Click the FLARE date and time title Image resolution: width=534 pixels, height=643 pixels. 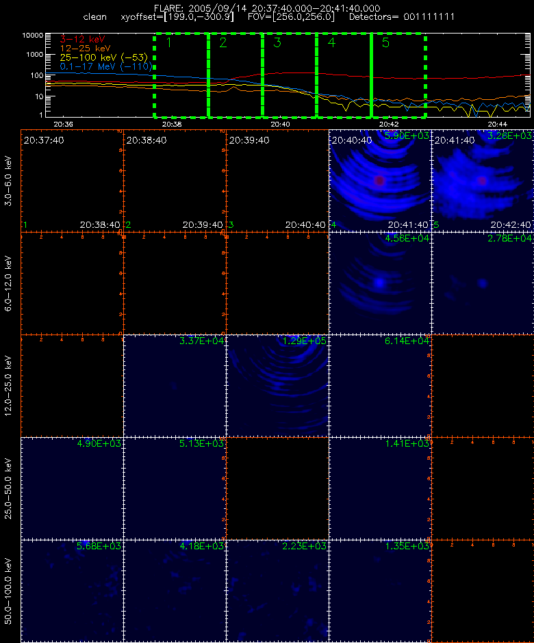tap(267, 8)
